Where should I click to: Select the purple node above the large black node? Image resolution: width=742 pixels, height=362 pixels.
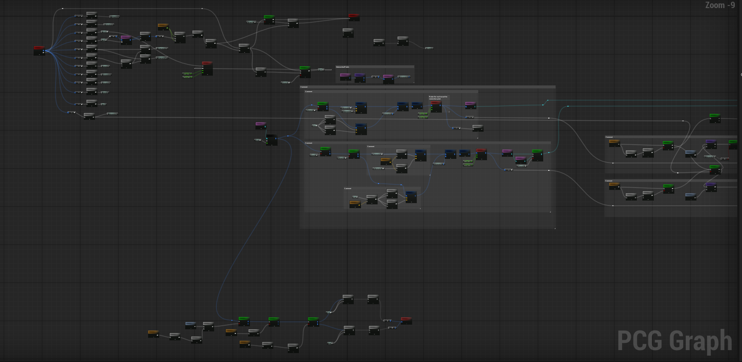click(x=261, y=125)
